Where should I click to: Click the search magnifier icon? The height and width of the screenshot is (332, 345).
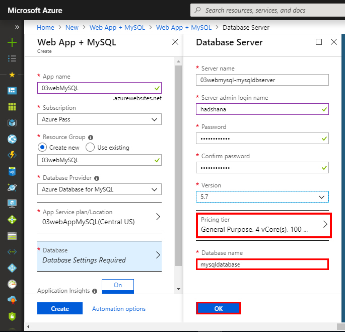tap(197, 10)
